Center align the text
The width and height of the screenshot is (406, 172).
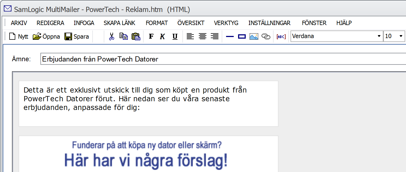pos(203,36)
